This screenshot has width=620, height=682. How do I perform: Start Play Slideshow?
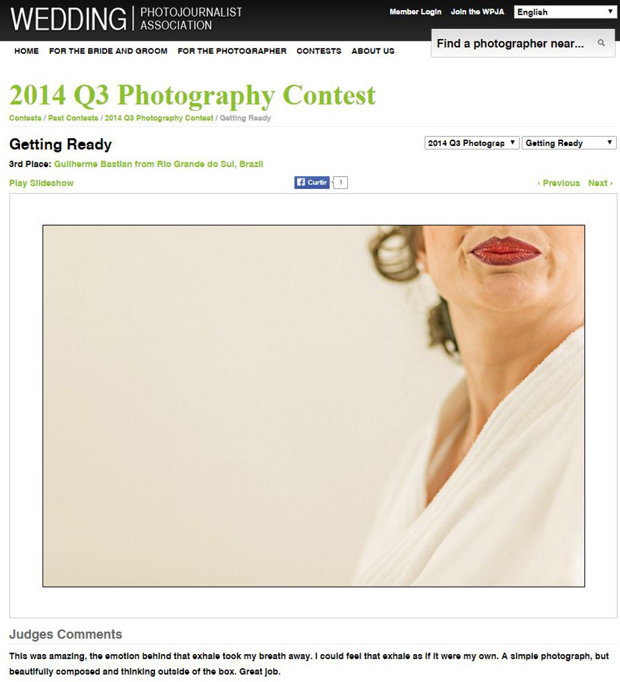[x=41, y=183]
